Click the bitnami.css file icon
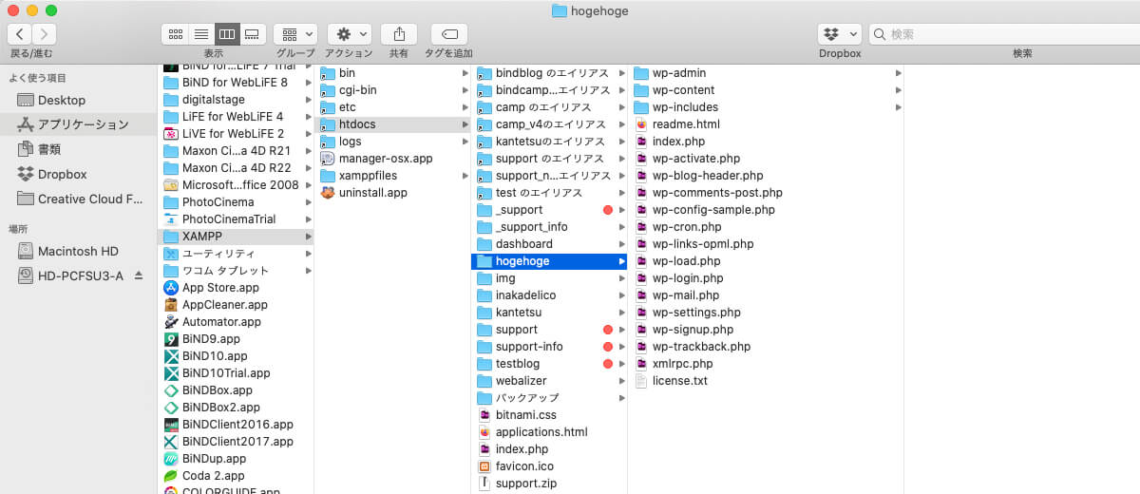The height and width of the screenshot is (494, 1140). click(x=484, y=415)
